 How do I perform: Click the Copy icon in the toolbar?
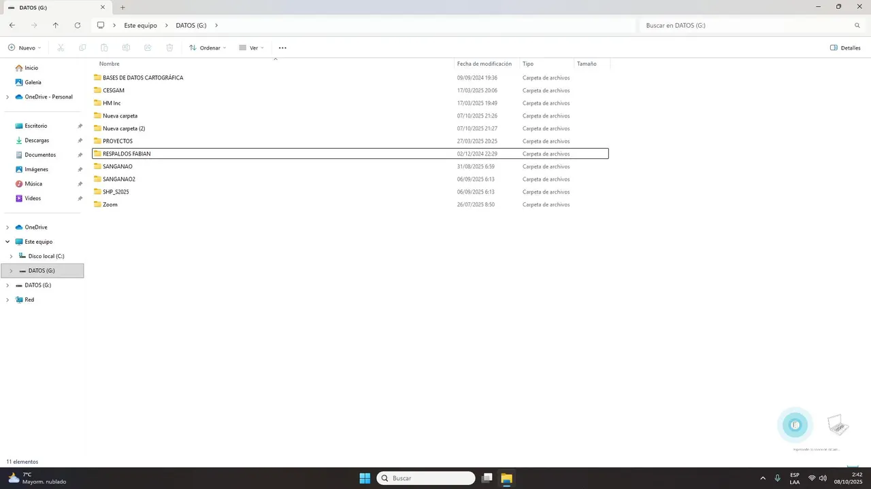click(82, 48)
